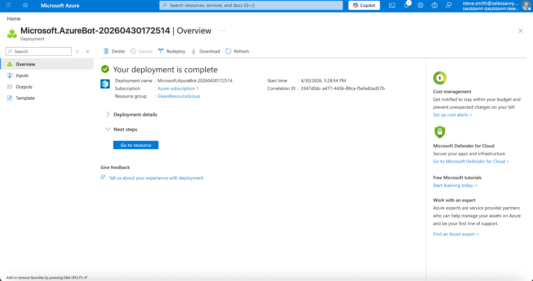Expand Deployment details section

[x=131, y=114]
